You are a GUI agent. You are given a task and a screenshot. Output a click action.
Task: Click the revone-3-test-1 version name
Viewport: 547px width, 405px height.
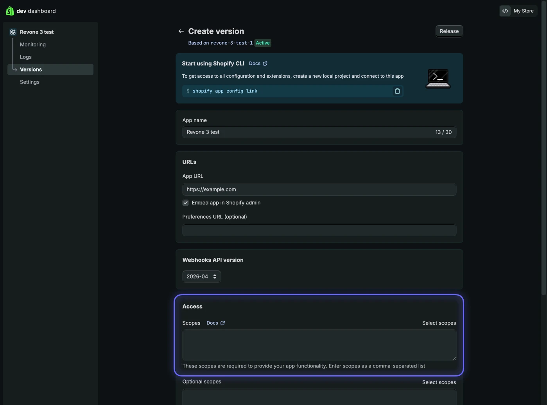pos(231,43)
